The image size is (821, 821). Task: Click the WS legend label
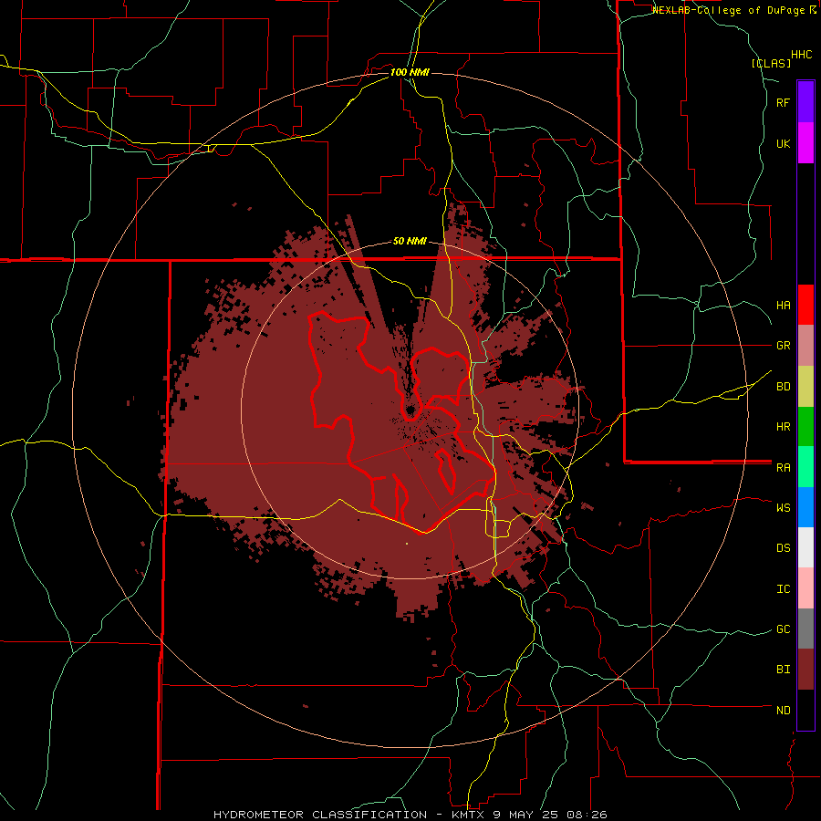coord(783,508)
